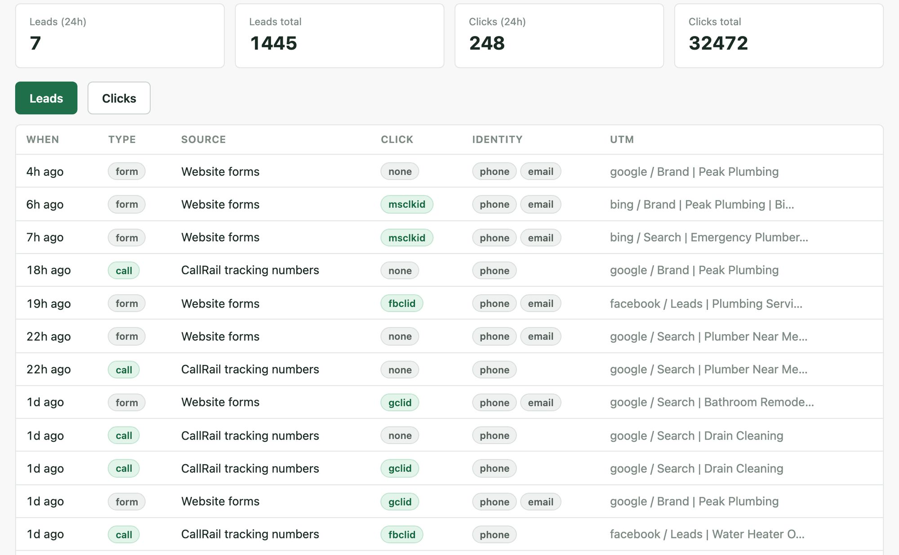The image size is (899, 555).
Task: Open the Leads (24h) stat card
Action: point(120,36)
